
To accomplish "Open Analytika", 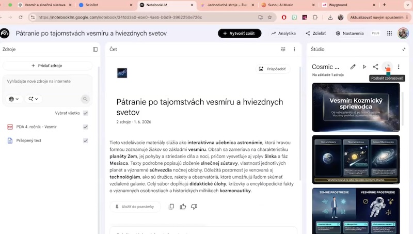I will 283,33.
